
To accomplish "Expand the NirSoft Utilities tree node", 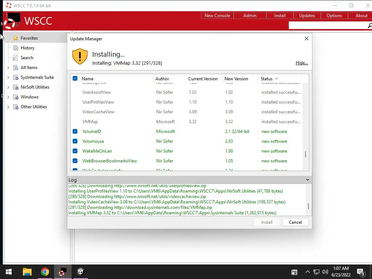I will coord(8,87).
